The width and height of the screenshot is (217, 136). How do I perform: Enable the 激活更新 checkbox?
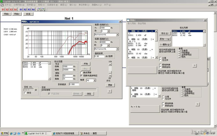point(82,72)
